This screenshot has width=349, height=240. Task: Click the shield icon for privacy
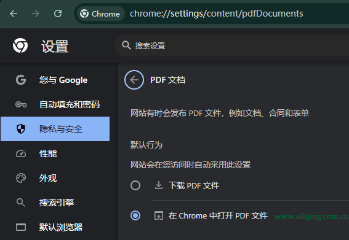(x=21, y=129)
